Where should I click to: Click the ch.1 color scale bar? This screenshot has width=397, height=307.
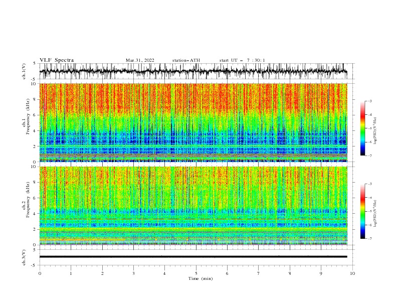(362, 128)
